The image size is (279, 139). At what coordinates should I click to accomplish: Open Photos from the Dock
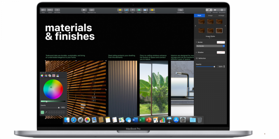(x=87, y=120)
